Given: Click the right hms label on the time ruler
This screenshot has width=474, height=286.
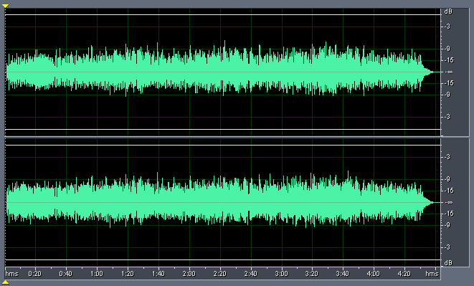Looking at the screenshot, I should click(x=432, y=274).
